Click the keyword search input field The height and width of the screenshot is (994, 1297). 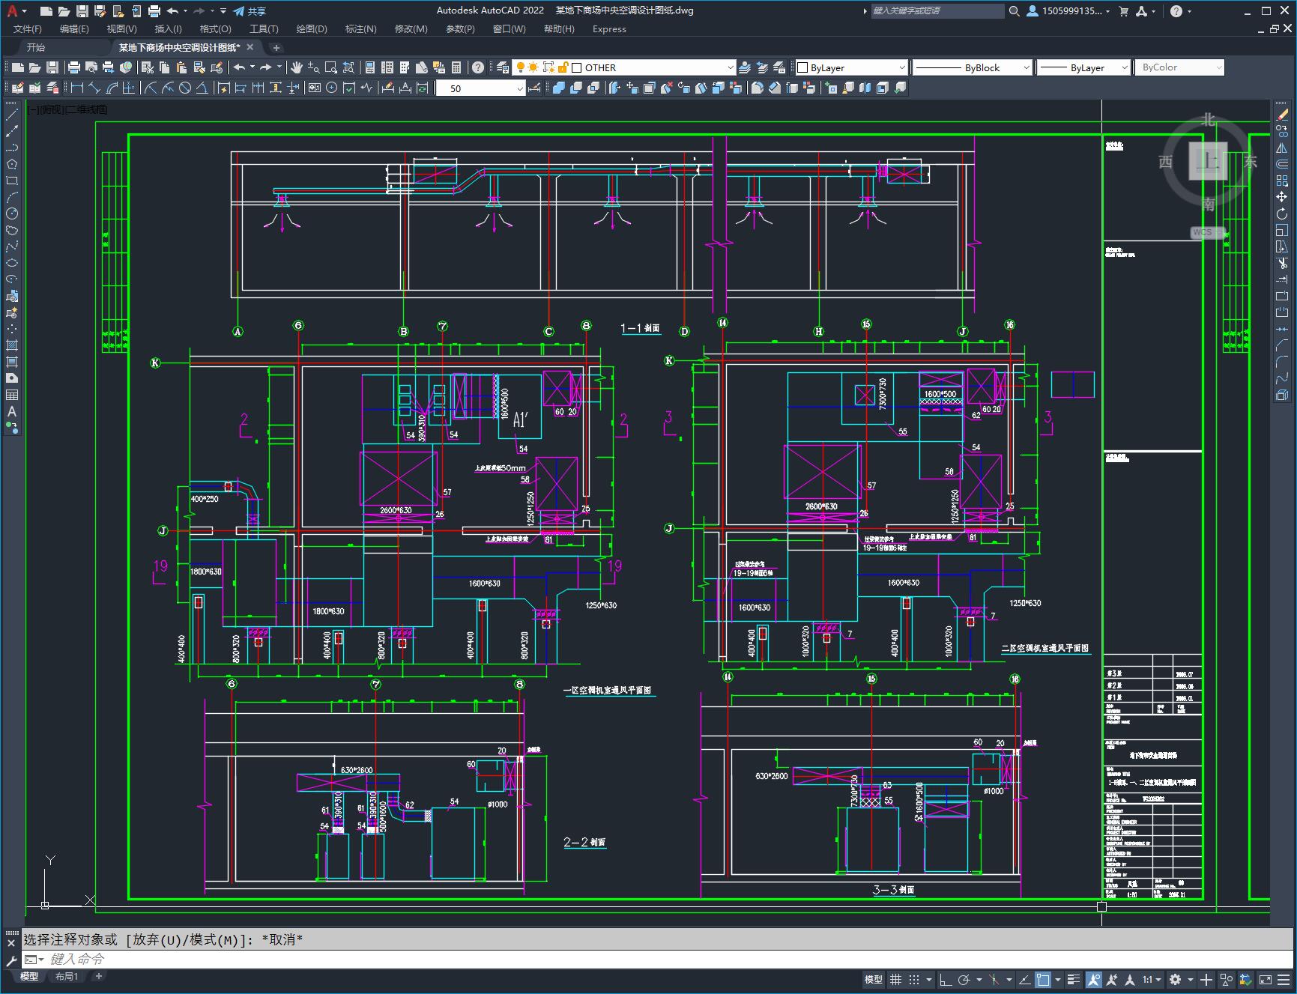[937, 10]
